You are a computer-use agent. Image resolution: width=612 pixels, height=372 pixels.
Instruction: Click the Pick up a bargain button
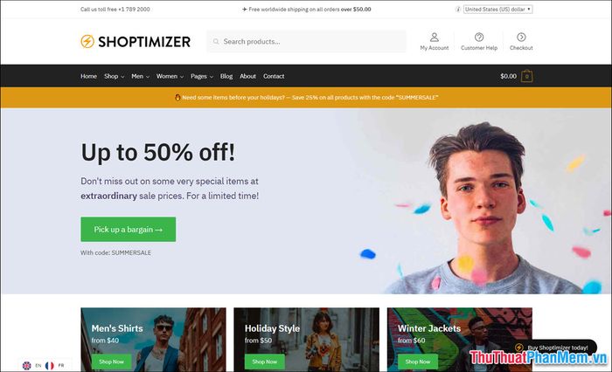click(x=128, y=230)
